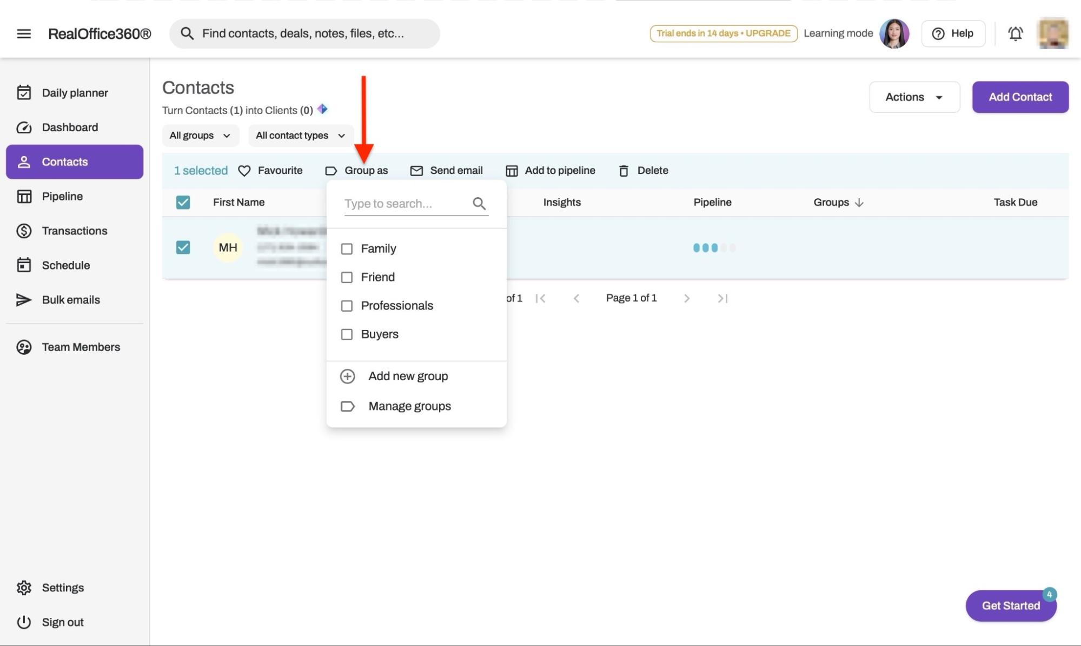The image size is (1081, 646).
Task: Click the notification bell icon
Action: 1015,33
